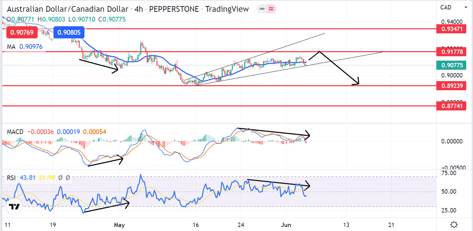The image size is (473, 231).
Task: Open chart settings gear icon
Action: click(454, 225)
